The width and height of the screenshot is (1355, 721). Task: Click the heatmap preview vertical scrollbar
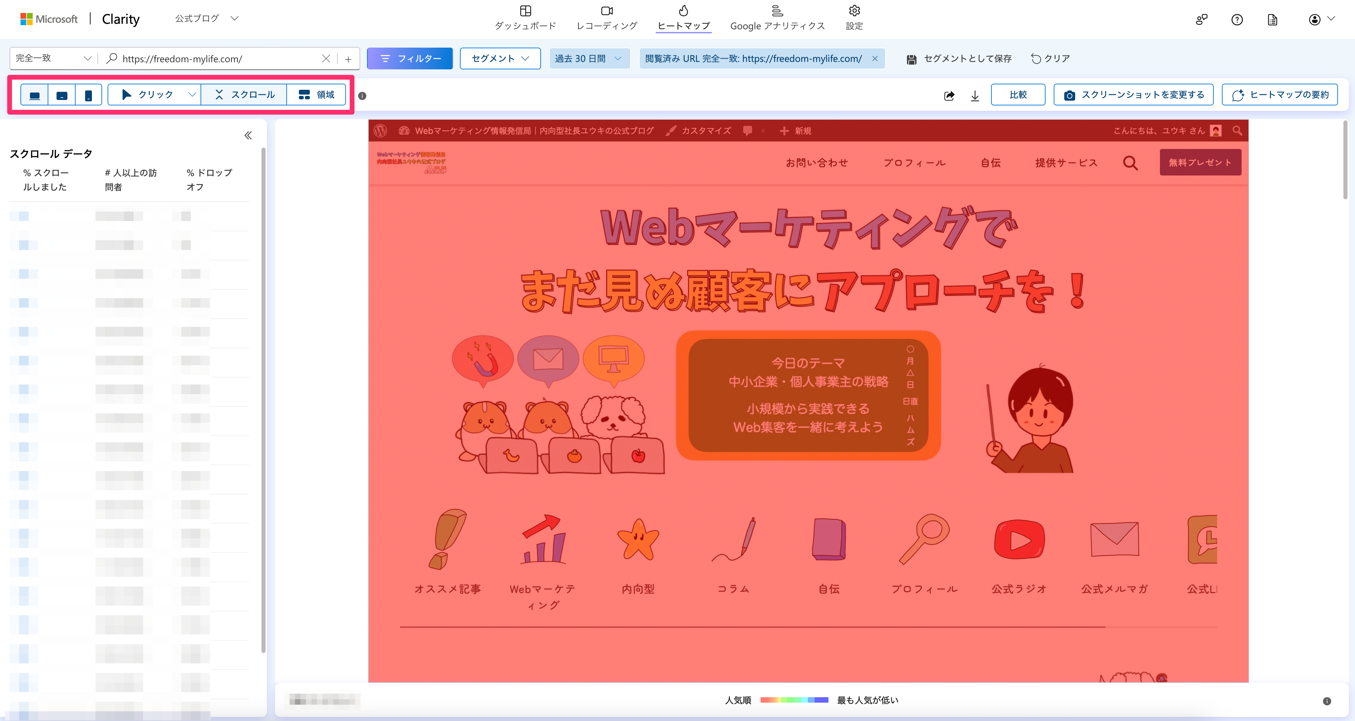point(1345,160)
